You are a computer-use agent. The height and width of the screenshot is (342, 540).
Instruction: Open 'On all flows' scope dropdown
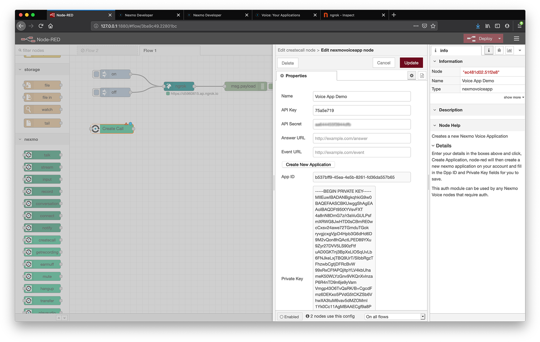(x=395, y=317)
